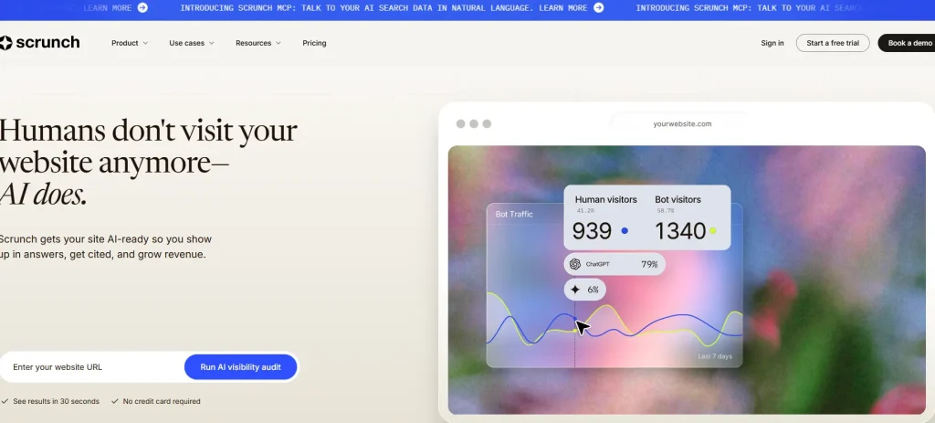The width and height of the screenshot is (935, 423).
Task: Click the Sign in link
Action: tap(772, 43)
